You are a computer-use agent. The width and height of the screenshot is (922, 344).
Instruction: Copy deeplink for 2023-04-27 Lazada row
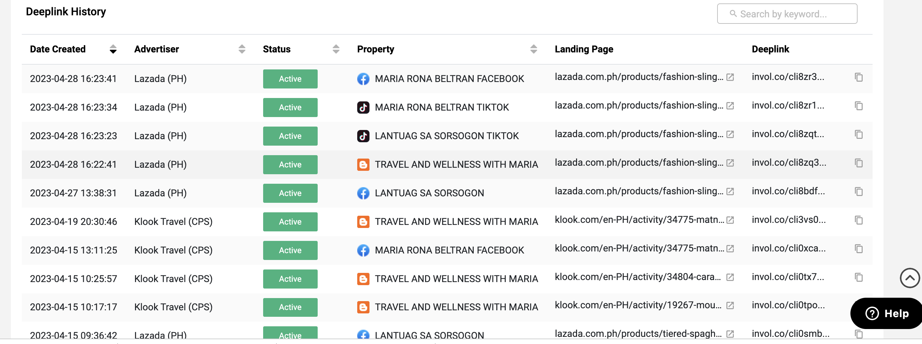[x=858, y=192]
